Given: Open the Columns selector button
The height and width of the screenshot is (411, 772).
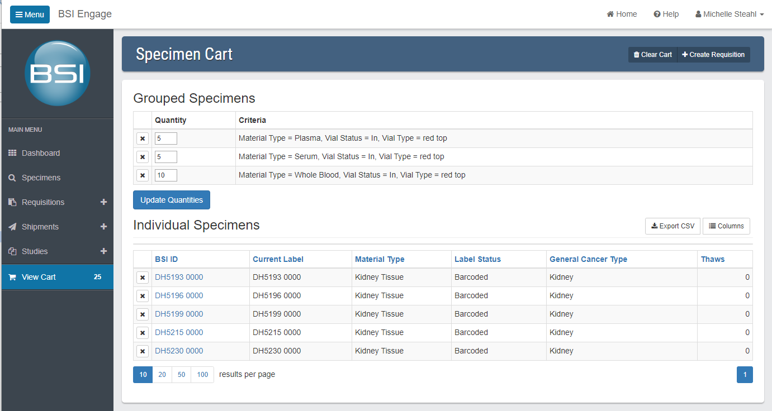Looking at the screenshot, I should click(x=726, y=226).
